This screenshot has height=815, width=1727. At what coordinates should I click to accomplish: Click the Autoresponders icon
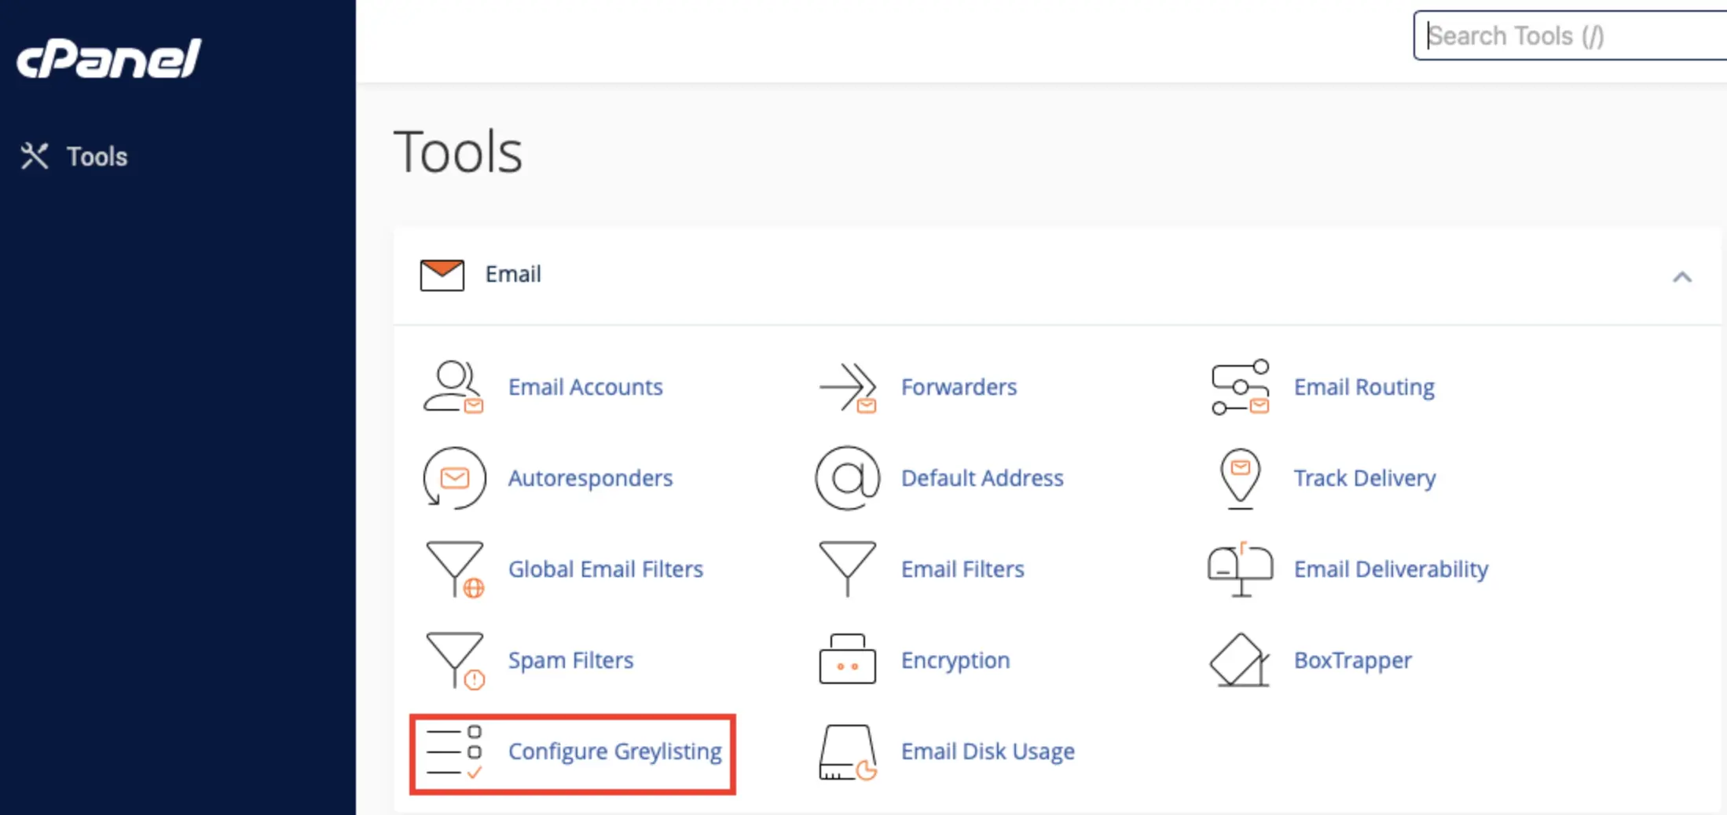click(454, 478)
